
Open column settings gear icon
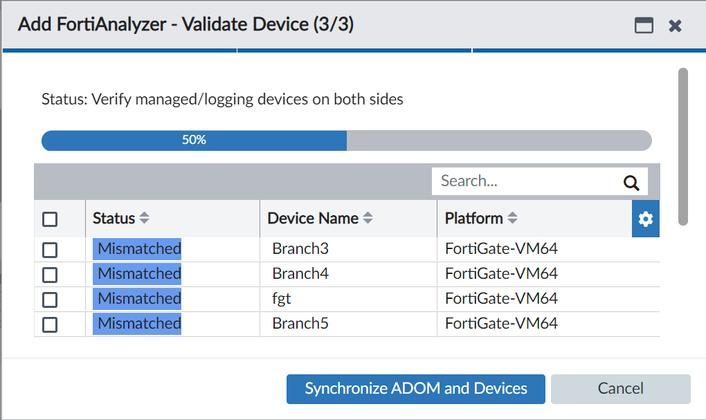646,219
